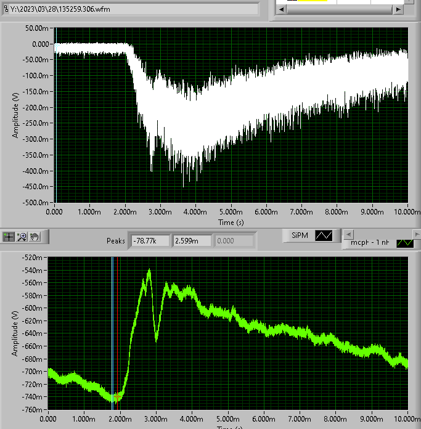Click top graph Time (s) axis label

point(231,223)
